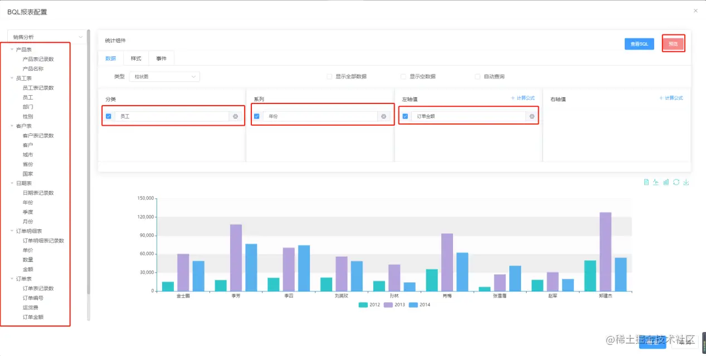Toggle the 2013 legend swatch
The height and width of the screenshot is (356, 706).
pyautogui.click(x=388, y=305)
